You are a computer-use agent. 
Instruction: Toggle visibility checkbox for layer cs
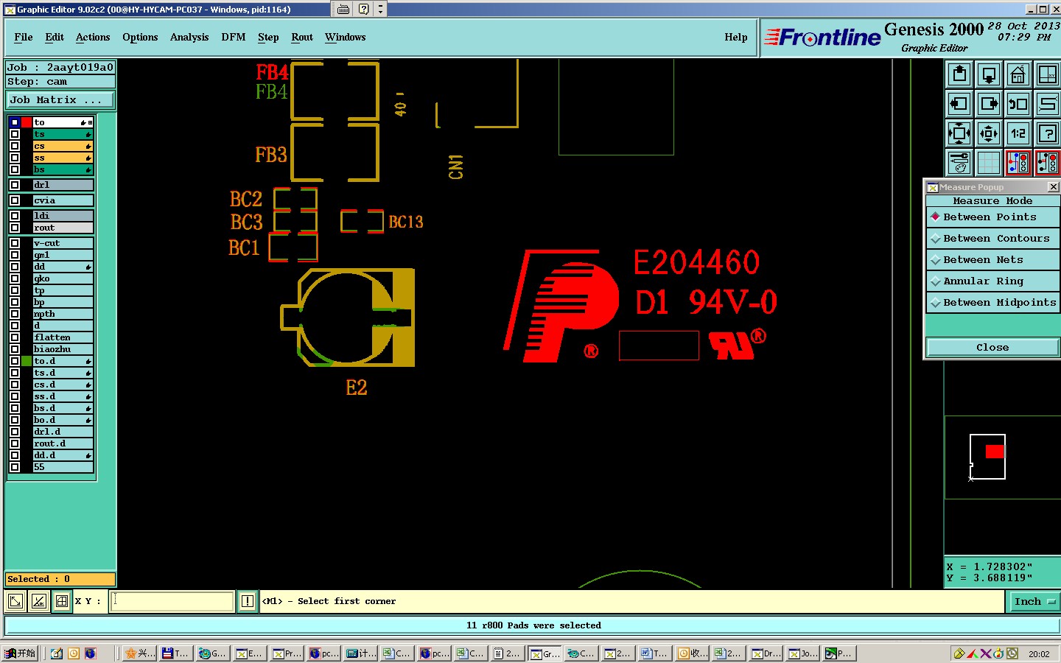tap(15, 146)
